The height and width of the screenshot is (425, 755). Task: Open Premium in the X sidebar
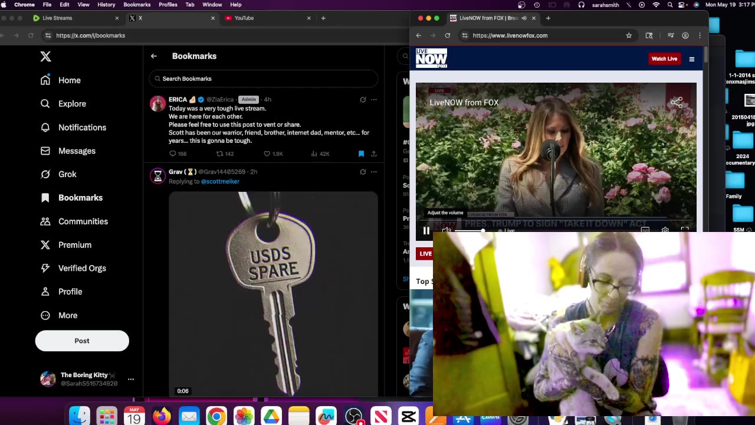[65, 245]
